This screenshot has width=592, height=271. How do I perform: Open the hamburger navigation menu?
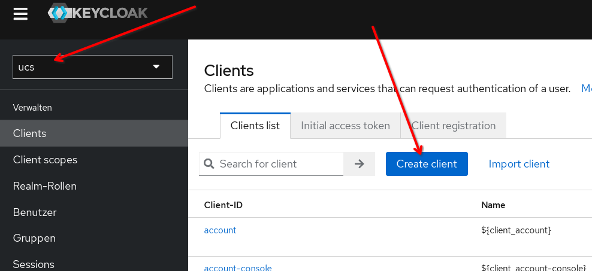[20, 14]
